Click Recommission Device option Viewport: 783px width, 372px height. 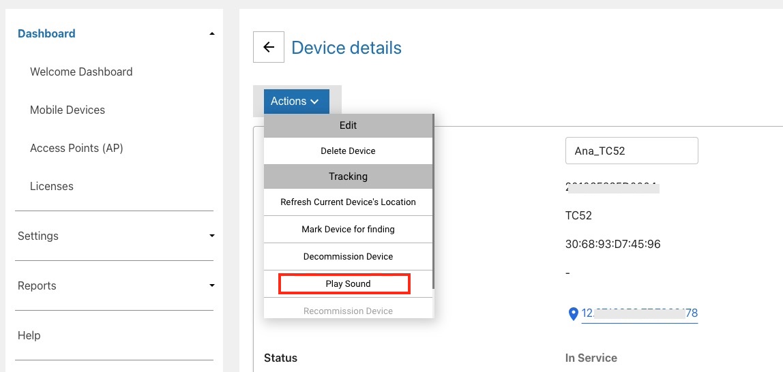click(x=348, y=311)
